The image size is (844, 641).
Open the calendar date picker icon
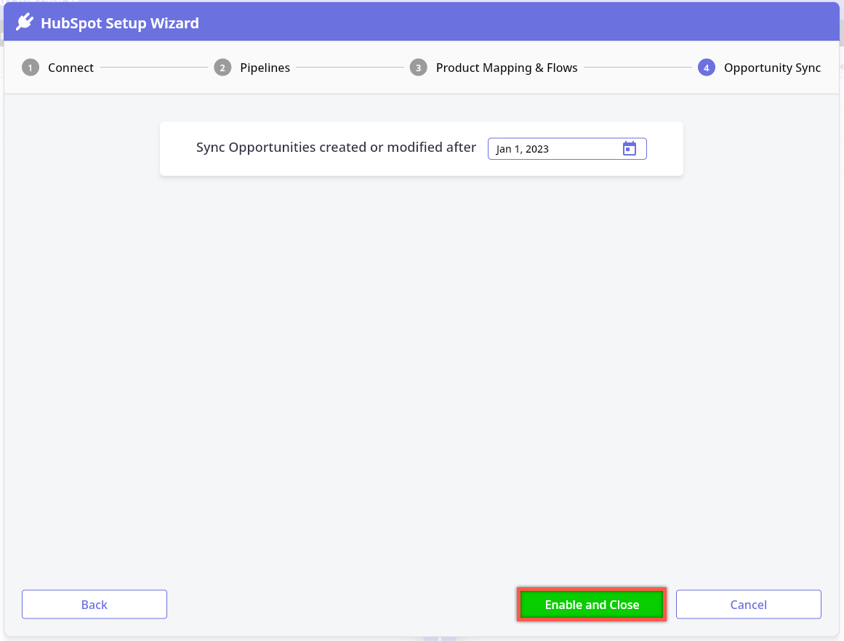click(630, 148)
